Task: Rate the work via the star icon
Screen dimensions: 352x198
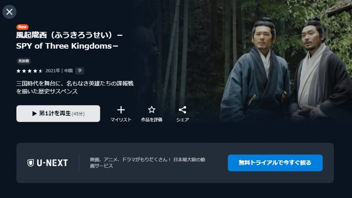Action: [151, 109]
